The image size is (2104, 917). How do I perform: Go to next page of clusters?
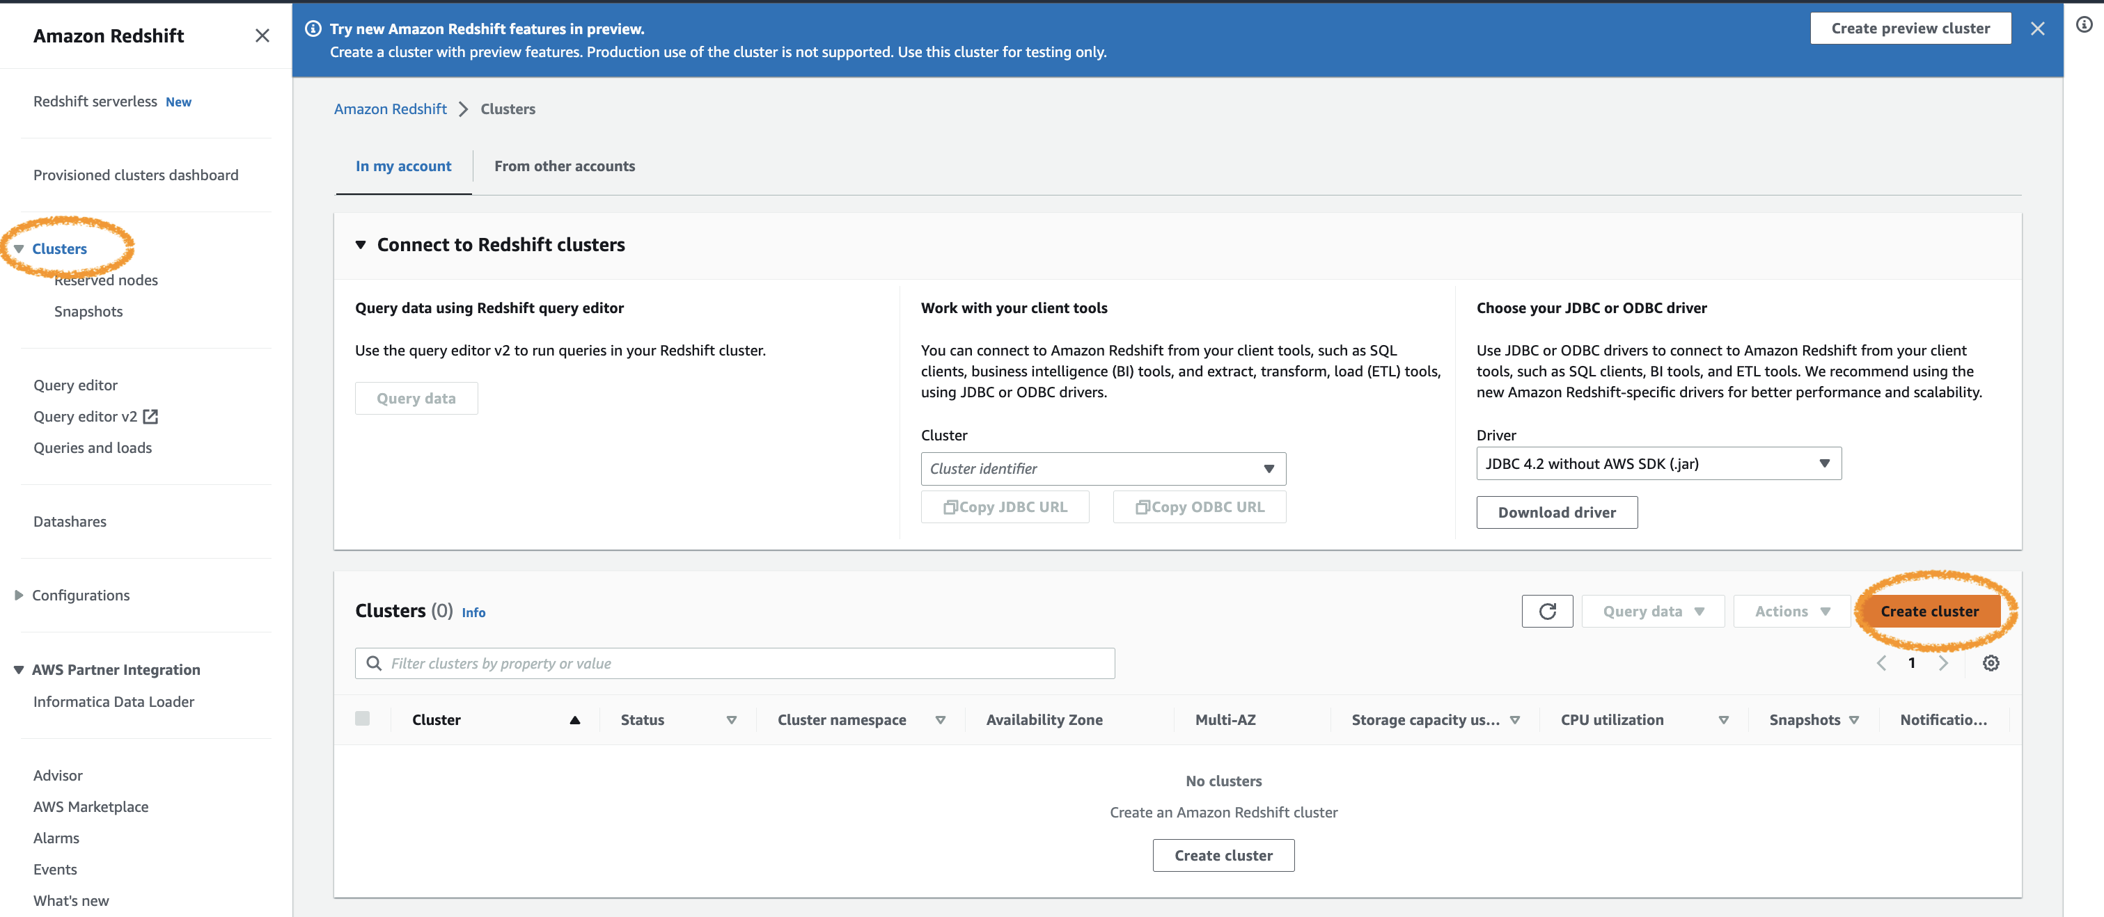(x=1943, y=663)
